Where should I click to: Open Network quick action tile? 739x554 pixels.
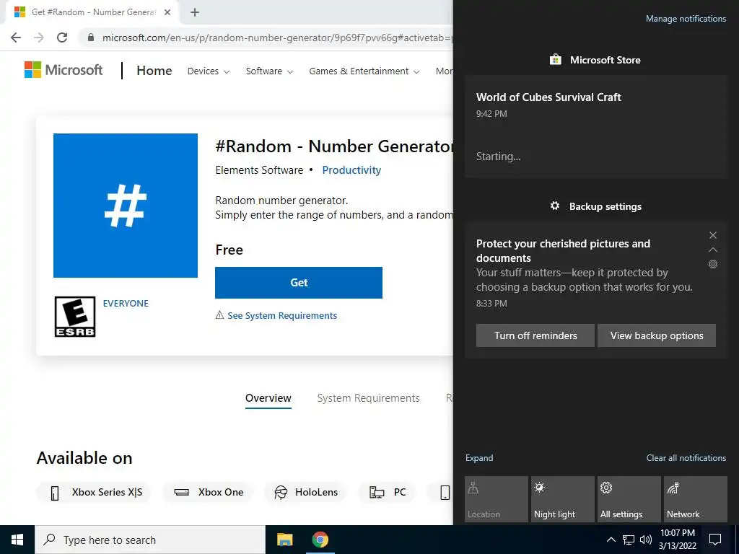(696, 499)
